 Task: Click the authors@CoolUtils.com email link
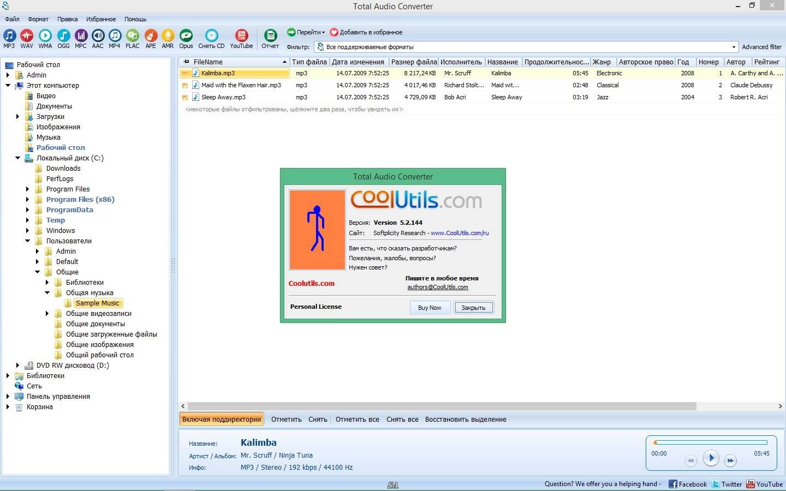438,287
